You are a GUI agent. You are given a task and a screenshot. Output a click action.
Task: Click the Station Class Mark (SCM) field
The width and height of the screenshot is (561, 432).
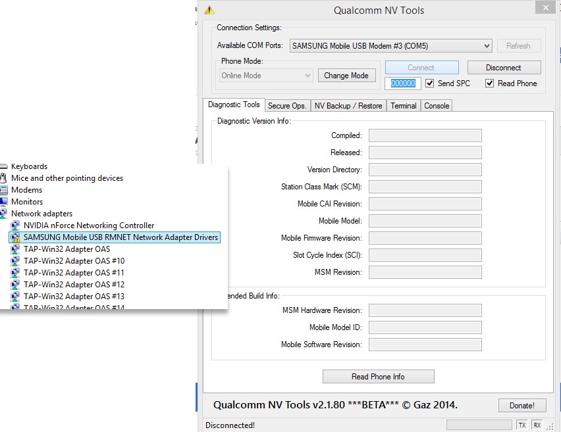[425, 187]
